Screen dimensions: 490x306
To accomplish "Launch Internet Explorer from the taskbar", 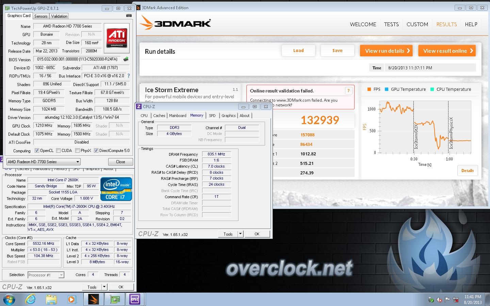I will (x=31, y=299).
